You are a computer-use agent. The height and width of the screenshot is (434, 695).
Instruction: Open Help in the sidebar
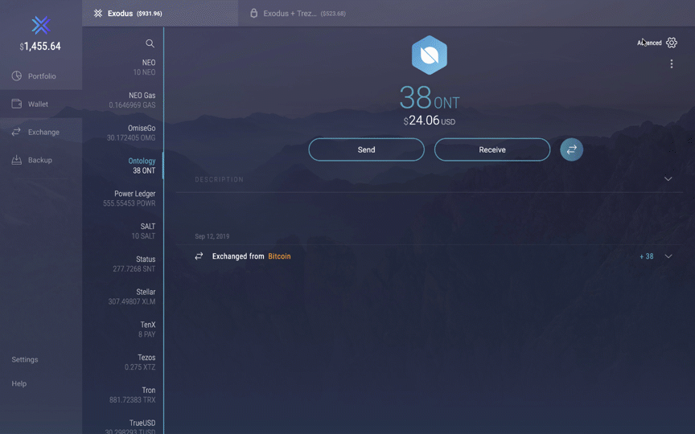[19, 383]
